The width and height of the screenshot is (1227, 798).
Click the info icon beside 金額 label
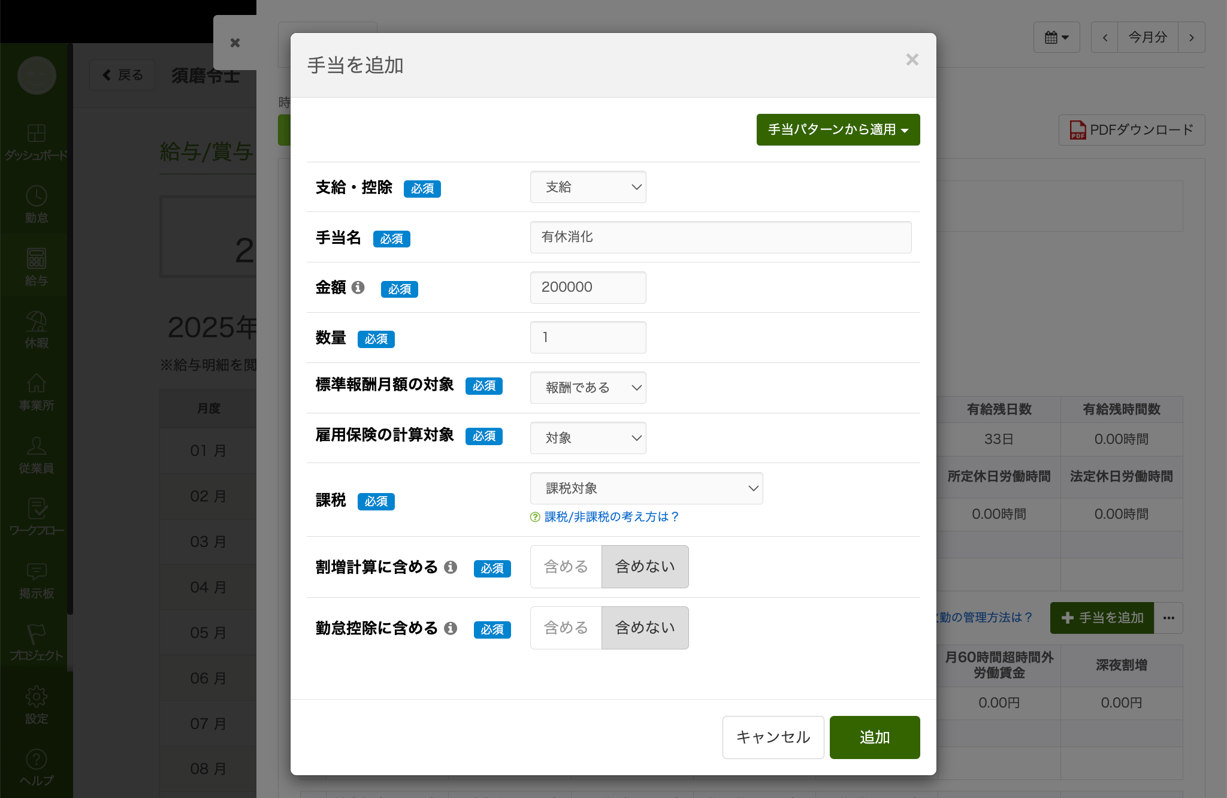358,288
